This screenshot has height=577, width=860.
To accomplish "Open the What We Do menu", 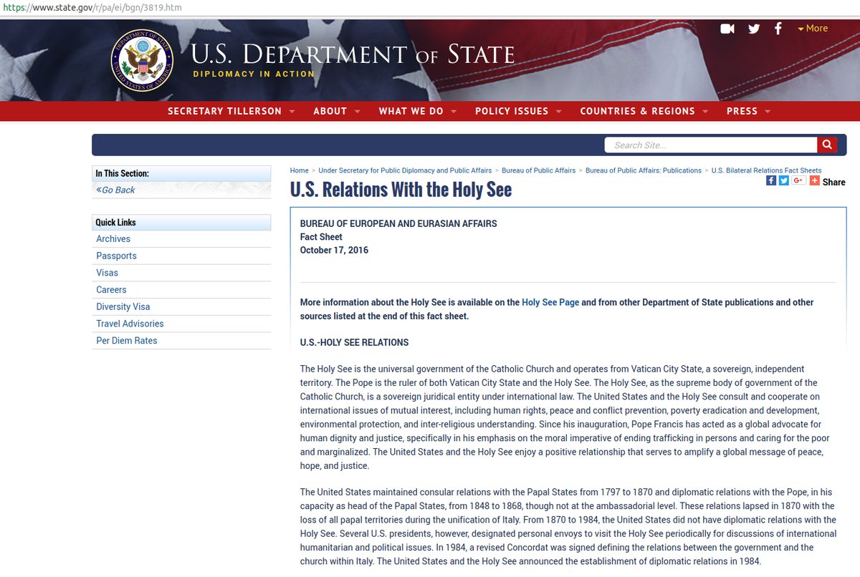I will tap(417, 111).
